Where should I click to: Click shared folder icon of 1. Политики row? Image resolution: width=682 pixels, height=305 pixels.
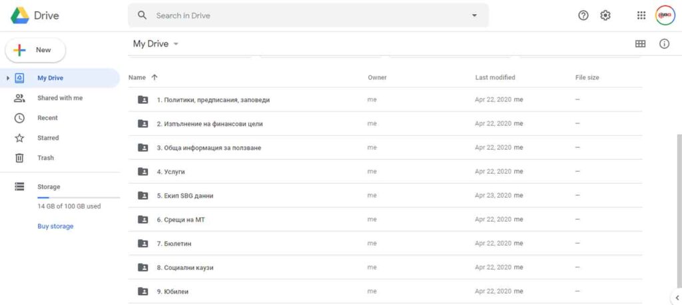143,100
